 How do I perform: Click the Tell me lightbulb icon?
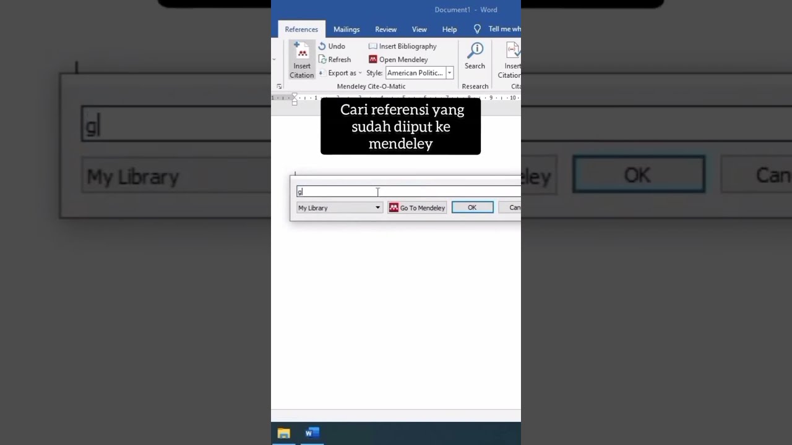[477, 29]
